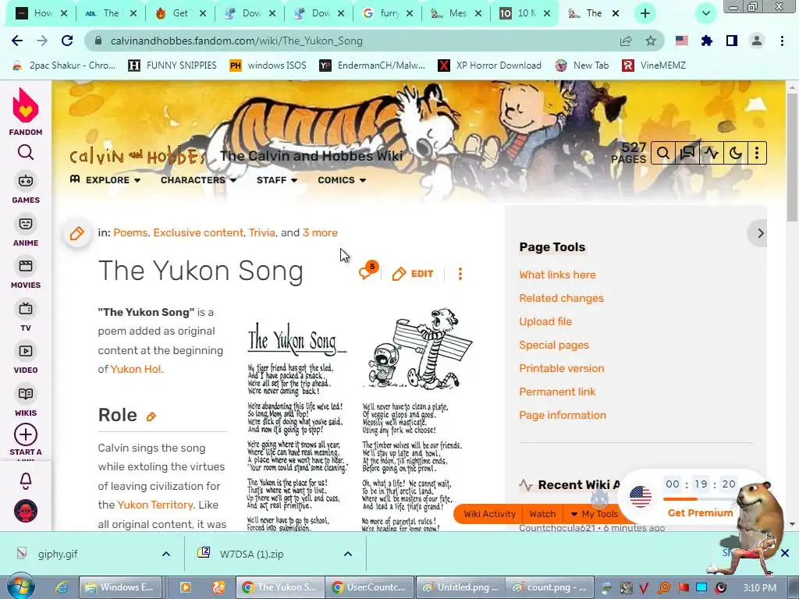This screenshot has height=599, width=799.
Task: Go back to previous page
Action: pyautogui.click(x=17, y=41)
